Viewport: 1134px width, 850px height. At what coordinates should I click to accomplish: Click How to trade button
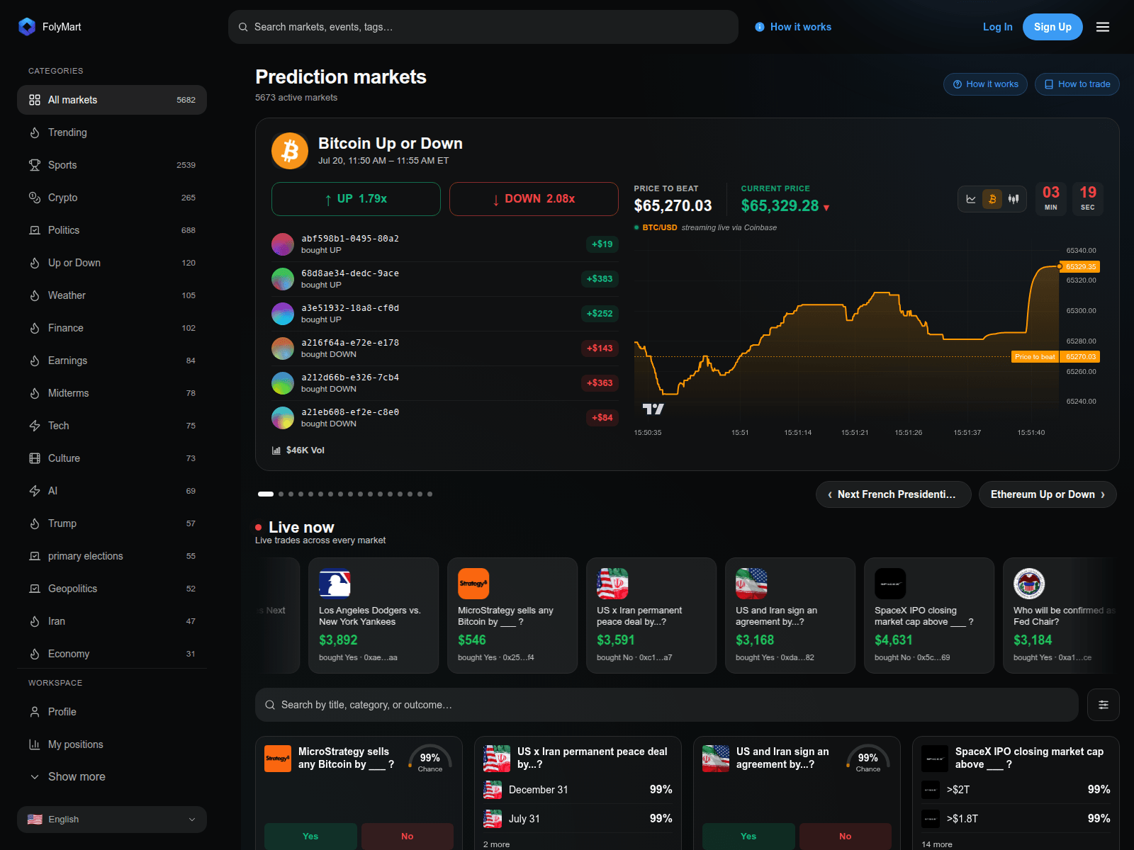tap(1077, 84)
